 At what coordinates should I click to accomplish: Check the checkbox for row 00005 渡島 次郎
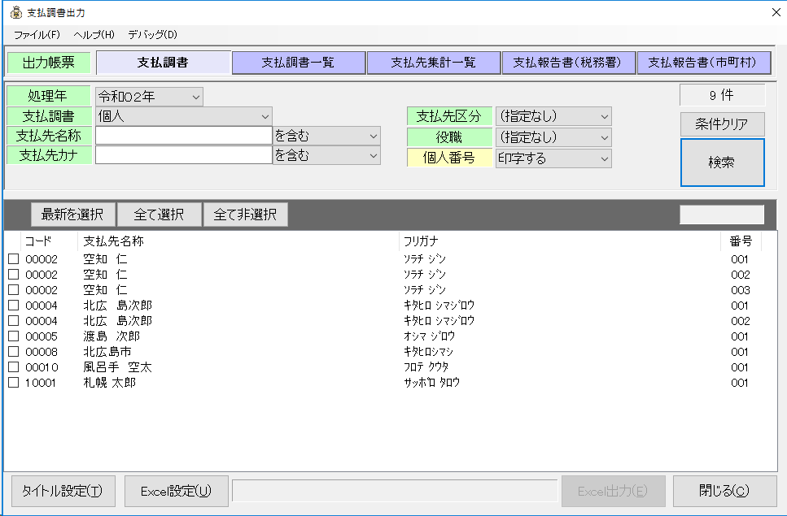click(x=13, y=336)
